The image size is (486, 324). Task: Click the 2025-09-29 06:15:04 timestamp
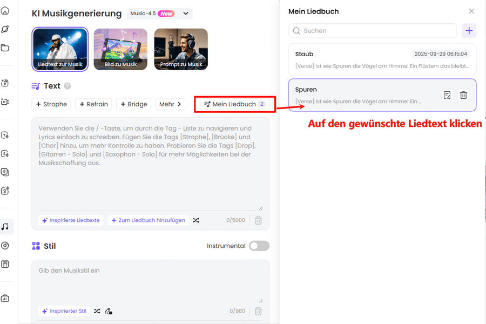point(441,54)
